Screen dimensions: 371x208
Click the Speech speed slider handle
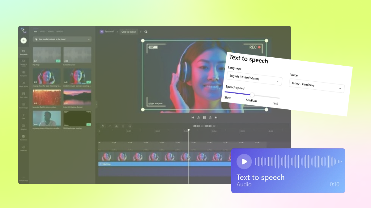[x=252, y=95]
